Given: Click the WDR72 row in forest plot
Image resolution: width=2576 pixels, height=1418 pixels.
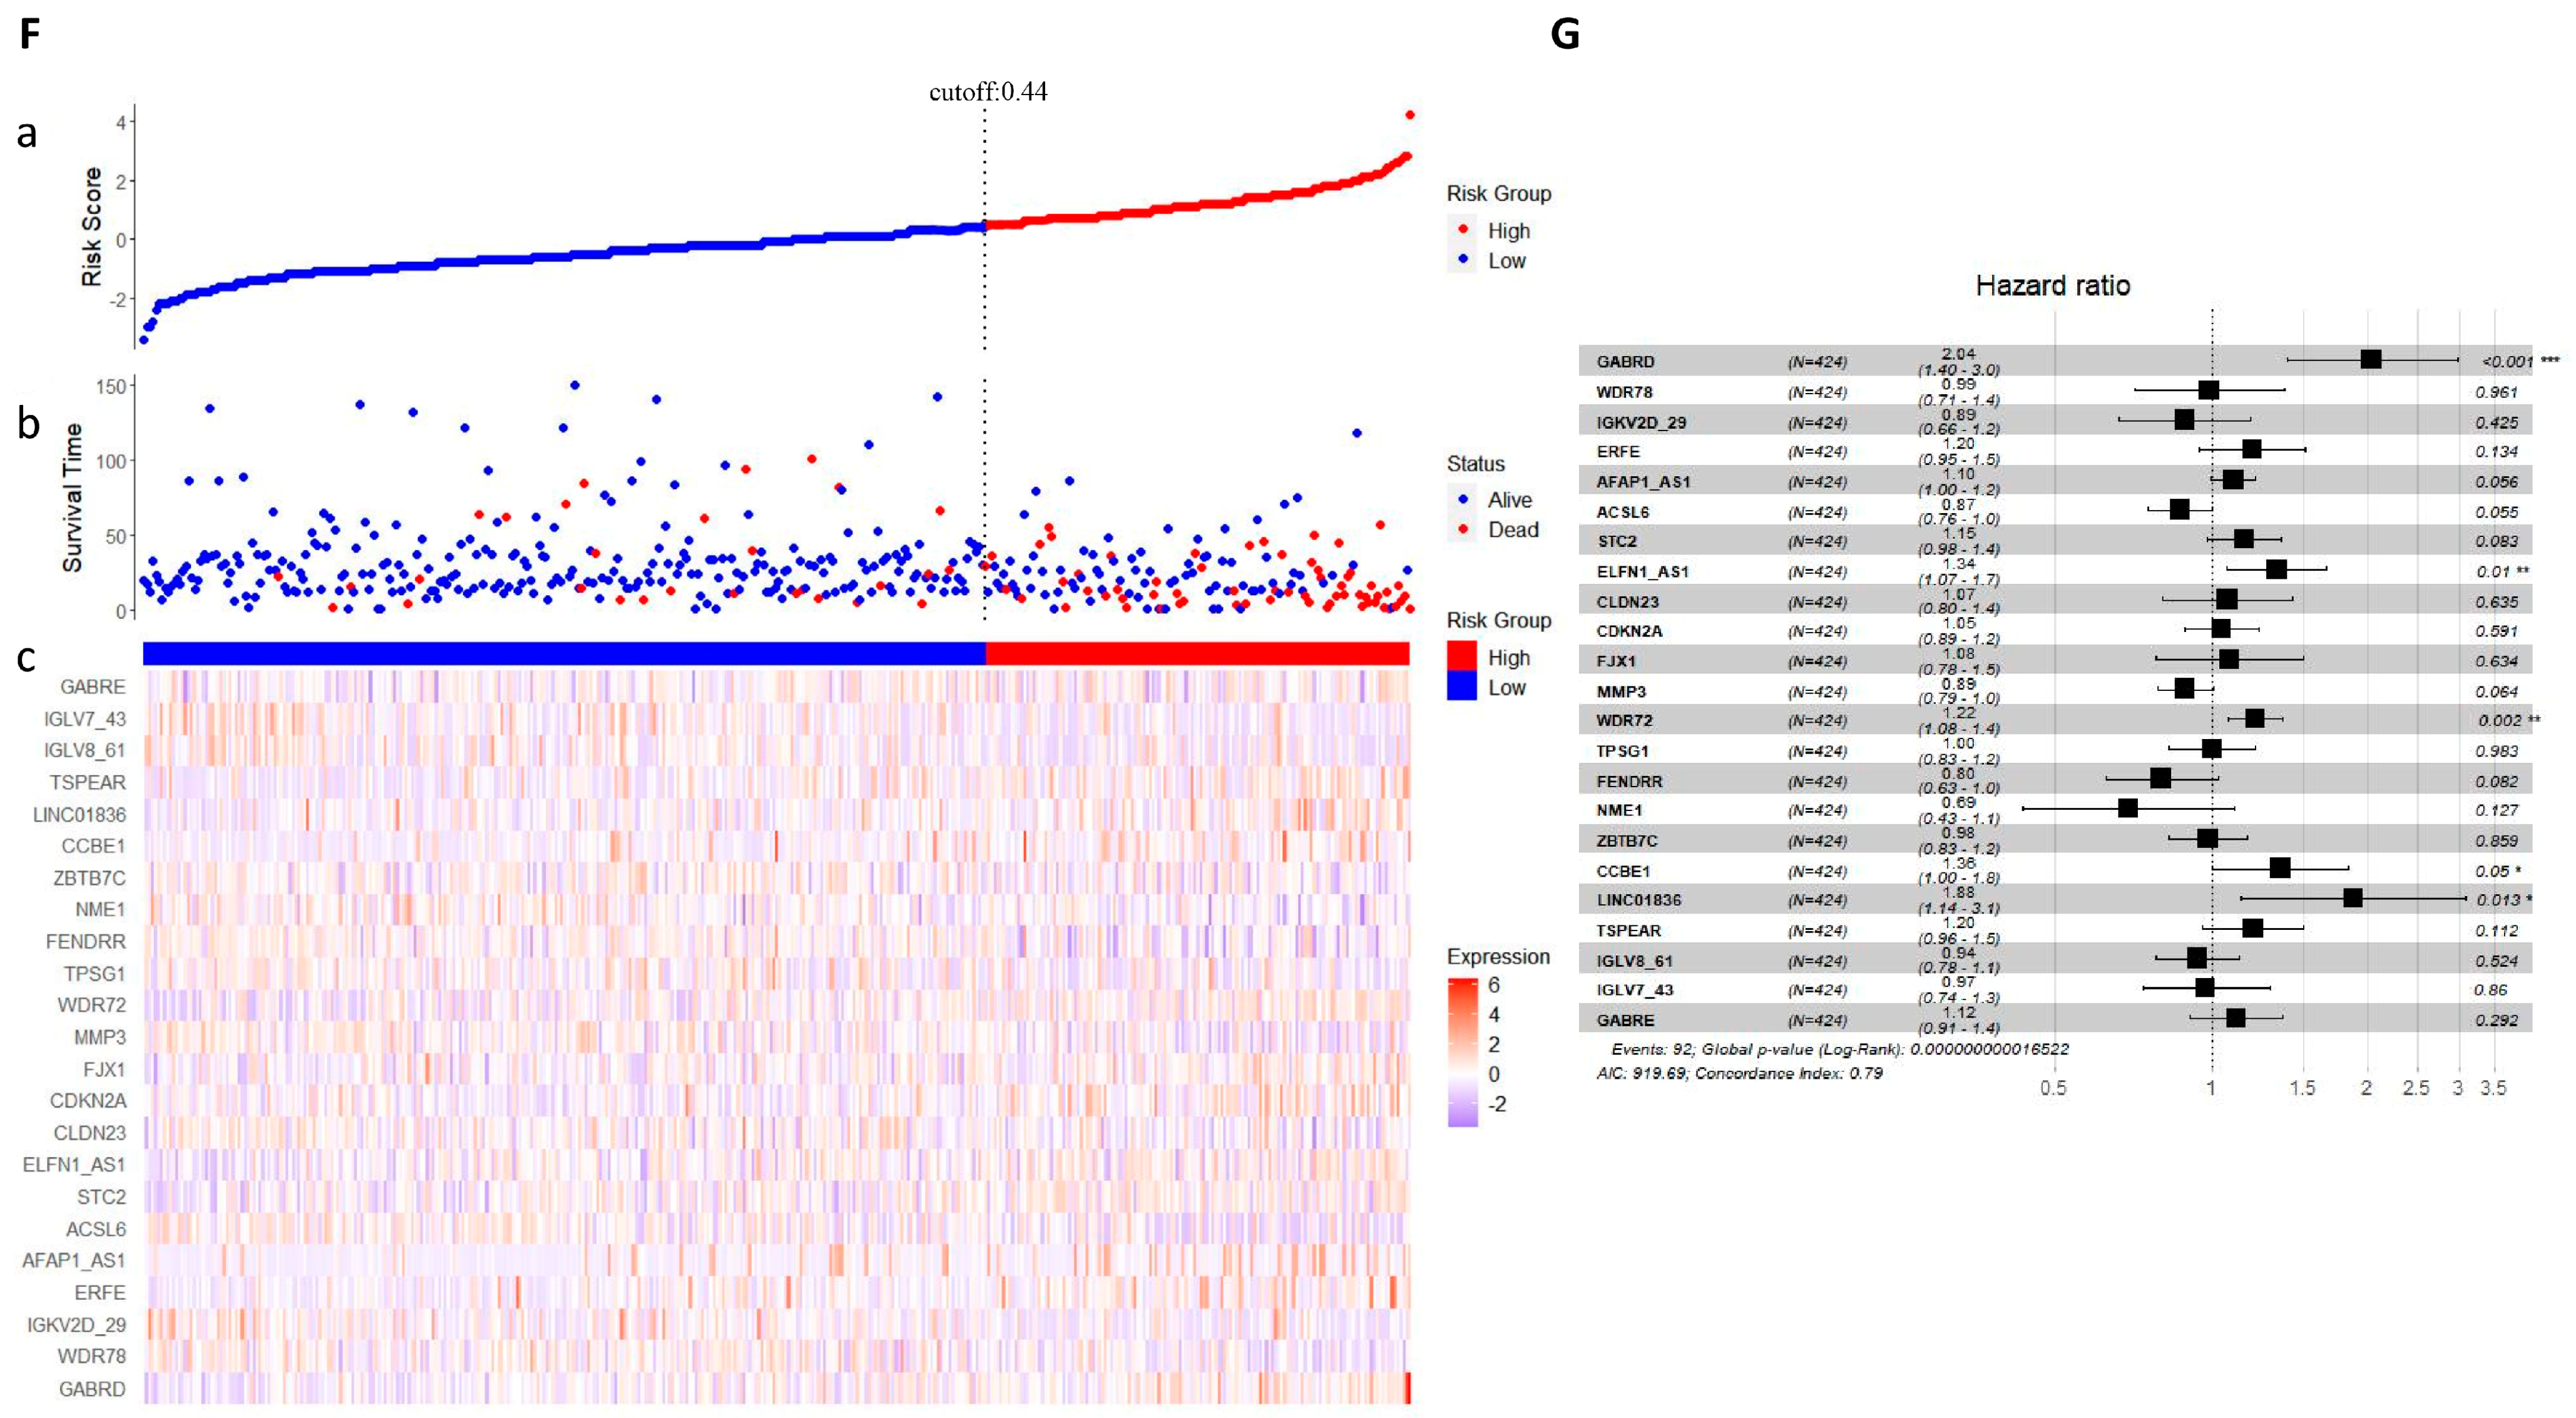Looking at the screenshot, I should [x=1624, y=720].
